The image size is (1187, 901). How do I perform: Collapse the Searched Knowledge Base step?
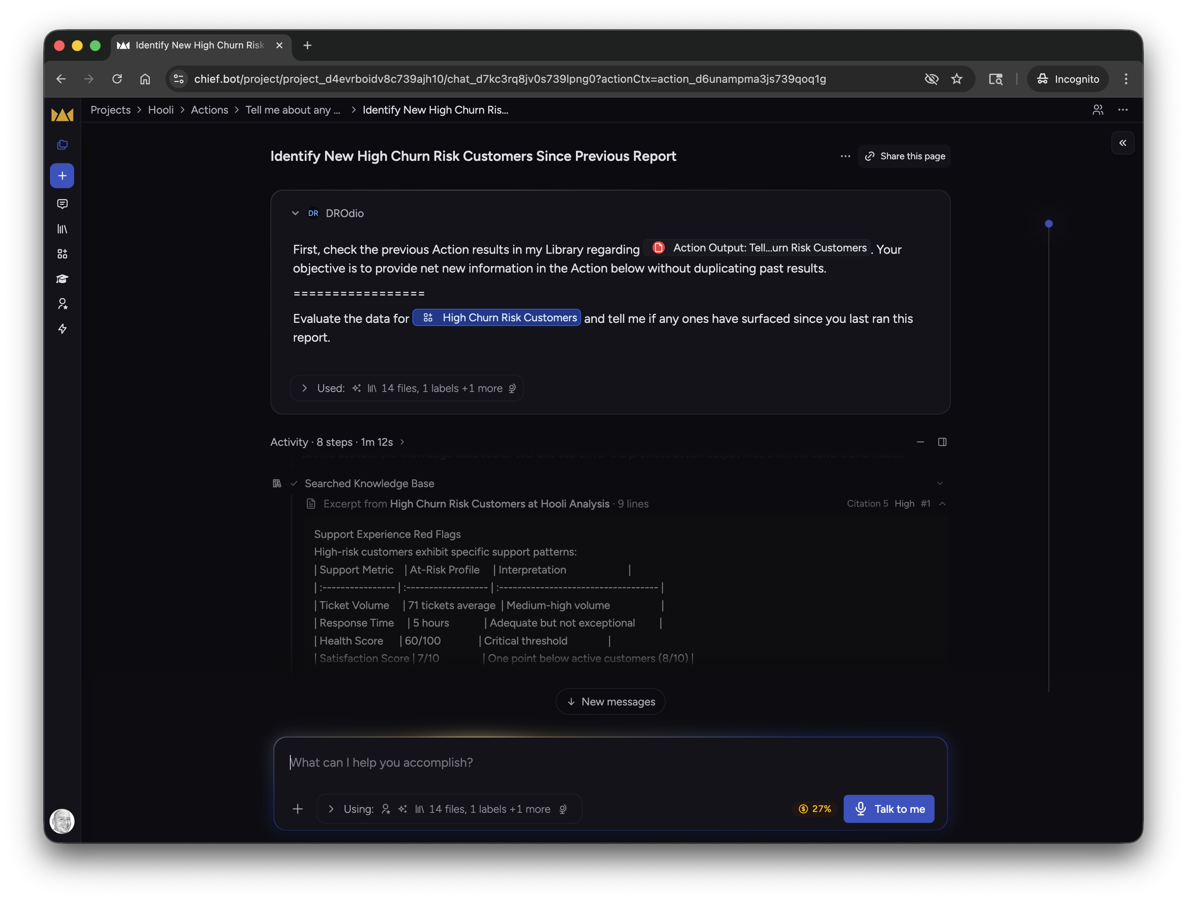pos(940,483)
